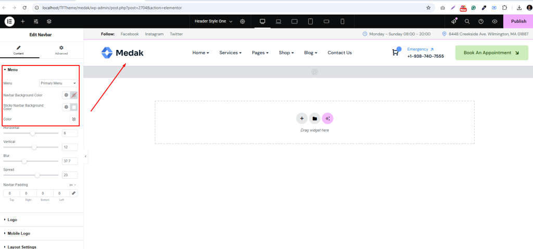
Task: Expand the Logo section
Action: pos(12,220)
